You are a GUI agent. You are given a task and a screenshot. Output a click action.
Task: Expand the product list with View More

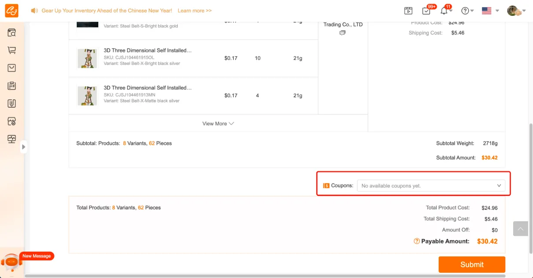click(218, 124)
